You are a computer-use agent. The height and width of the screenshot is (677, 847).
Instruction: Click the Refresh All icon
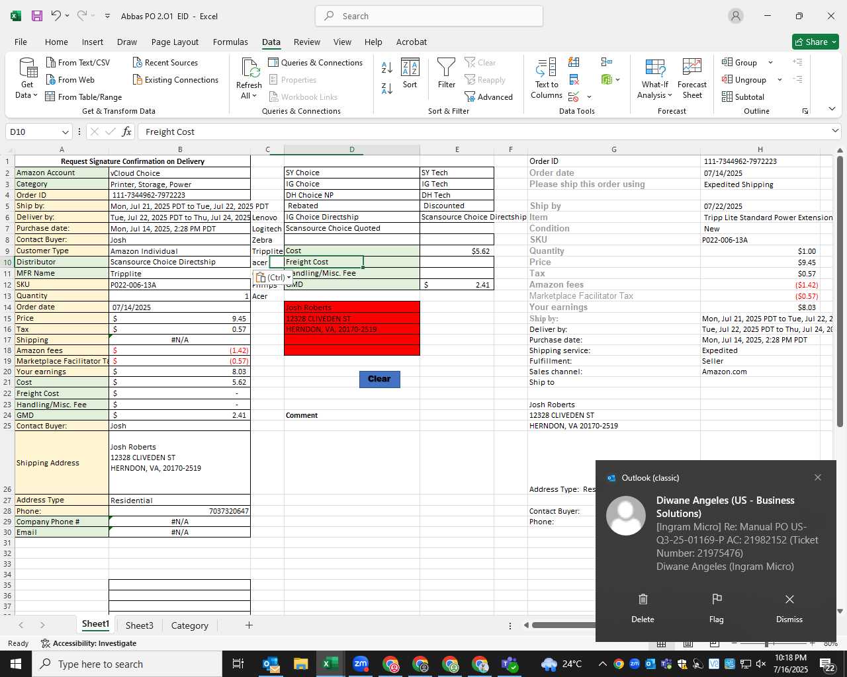coord(249,68)
